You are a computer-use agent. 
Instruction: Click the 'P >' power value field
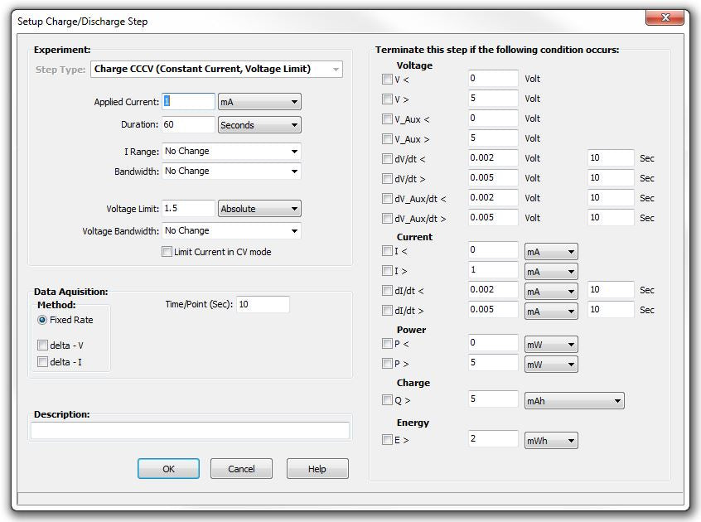pyautogui.click(x=493, y=363)
